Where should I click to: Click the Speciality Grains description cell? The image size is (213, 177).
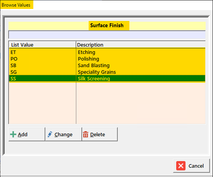coord(97,72)
